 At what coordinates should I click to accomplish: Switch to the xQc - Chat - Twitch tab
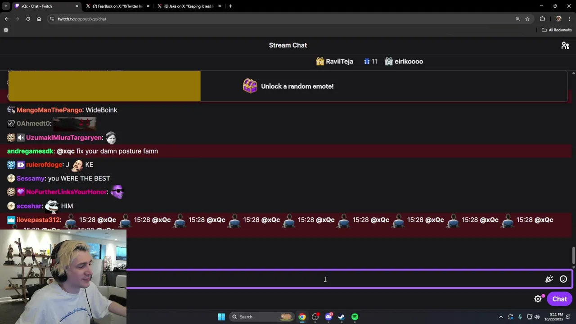(47, 6)
